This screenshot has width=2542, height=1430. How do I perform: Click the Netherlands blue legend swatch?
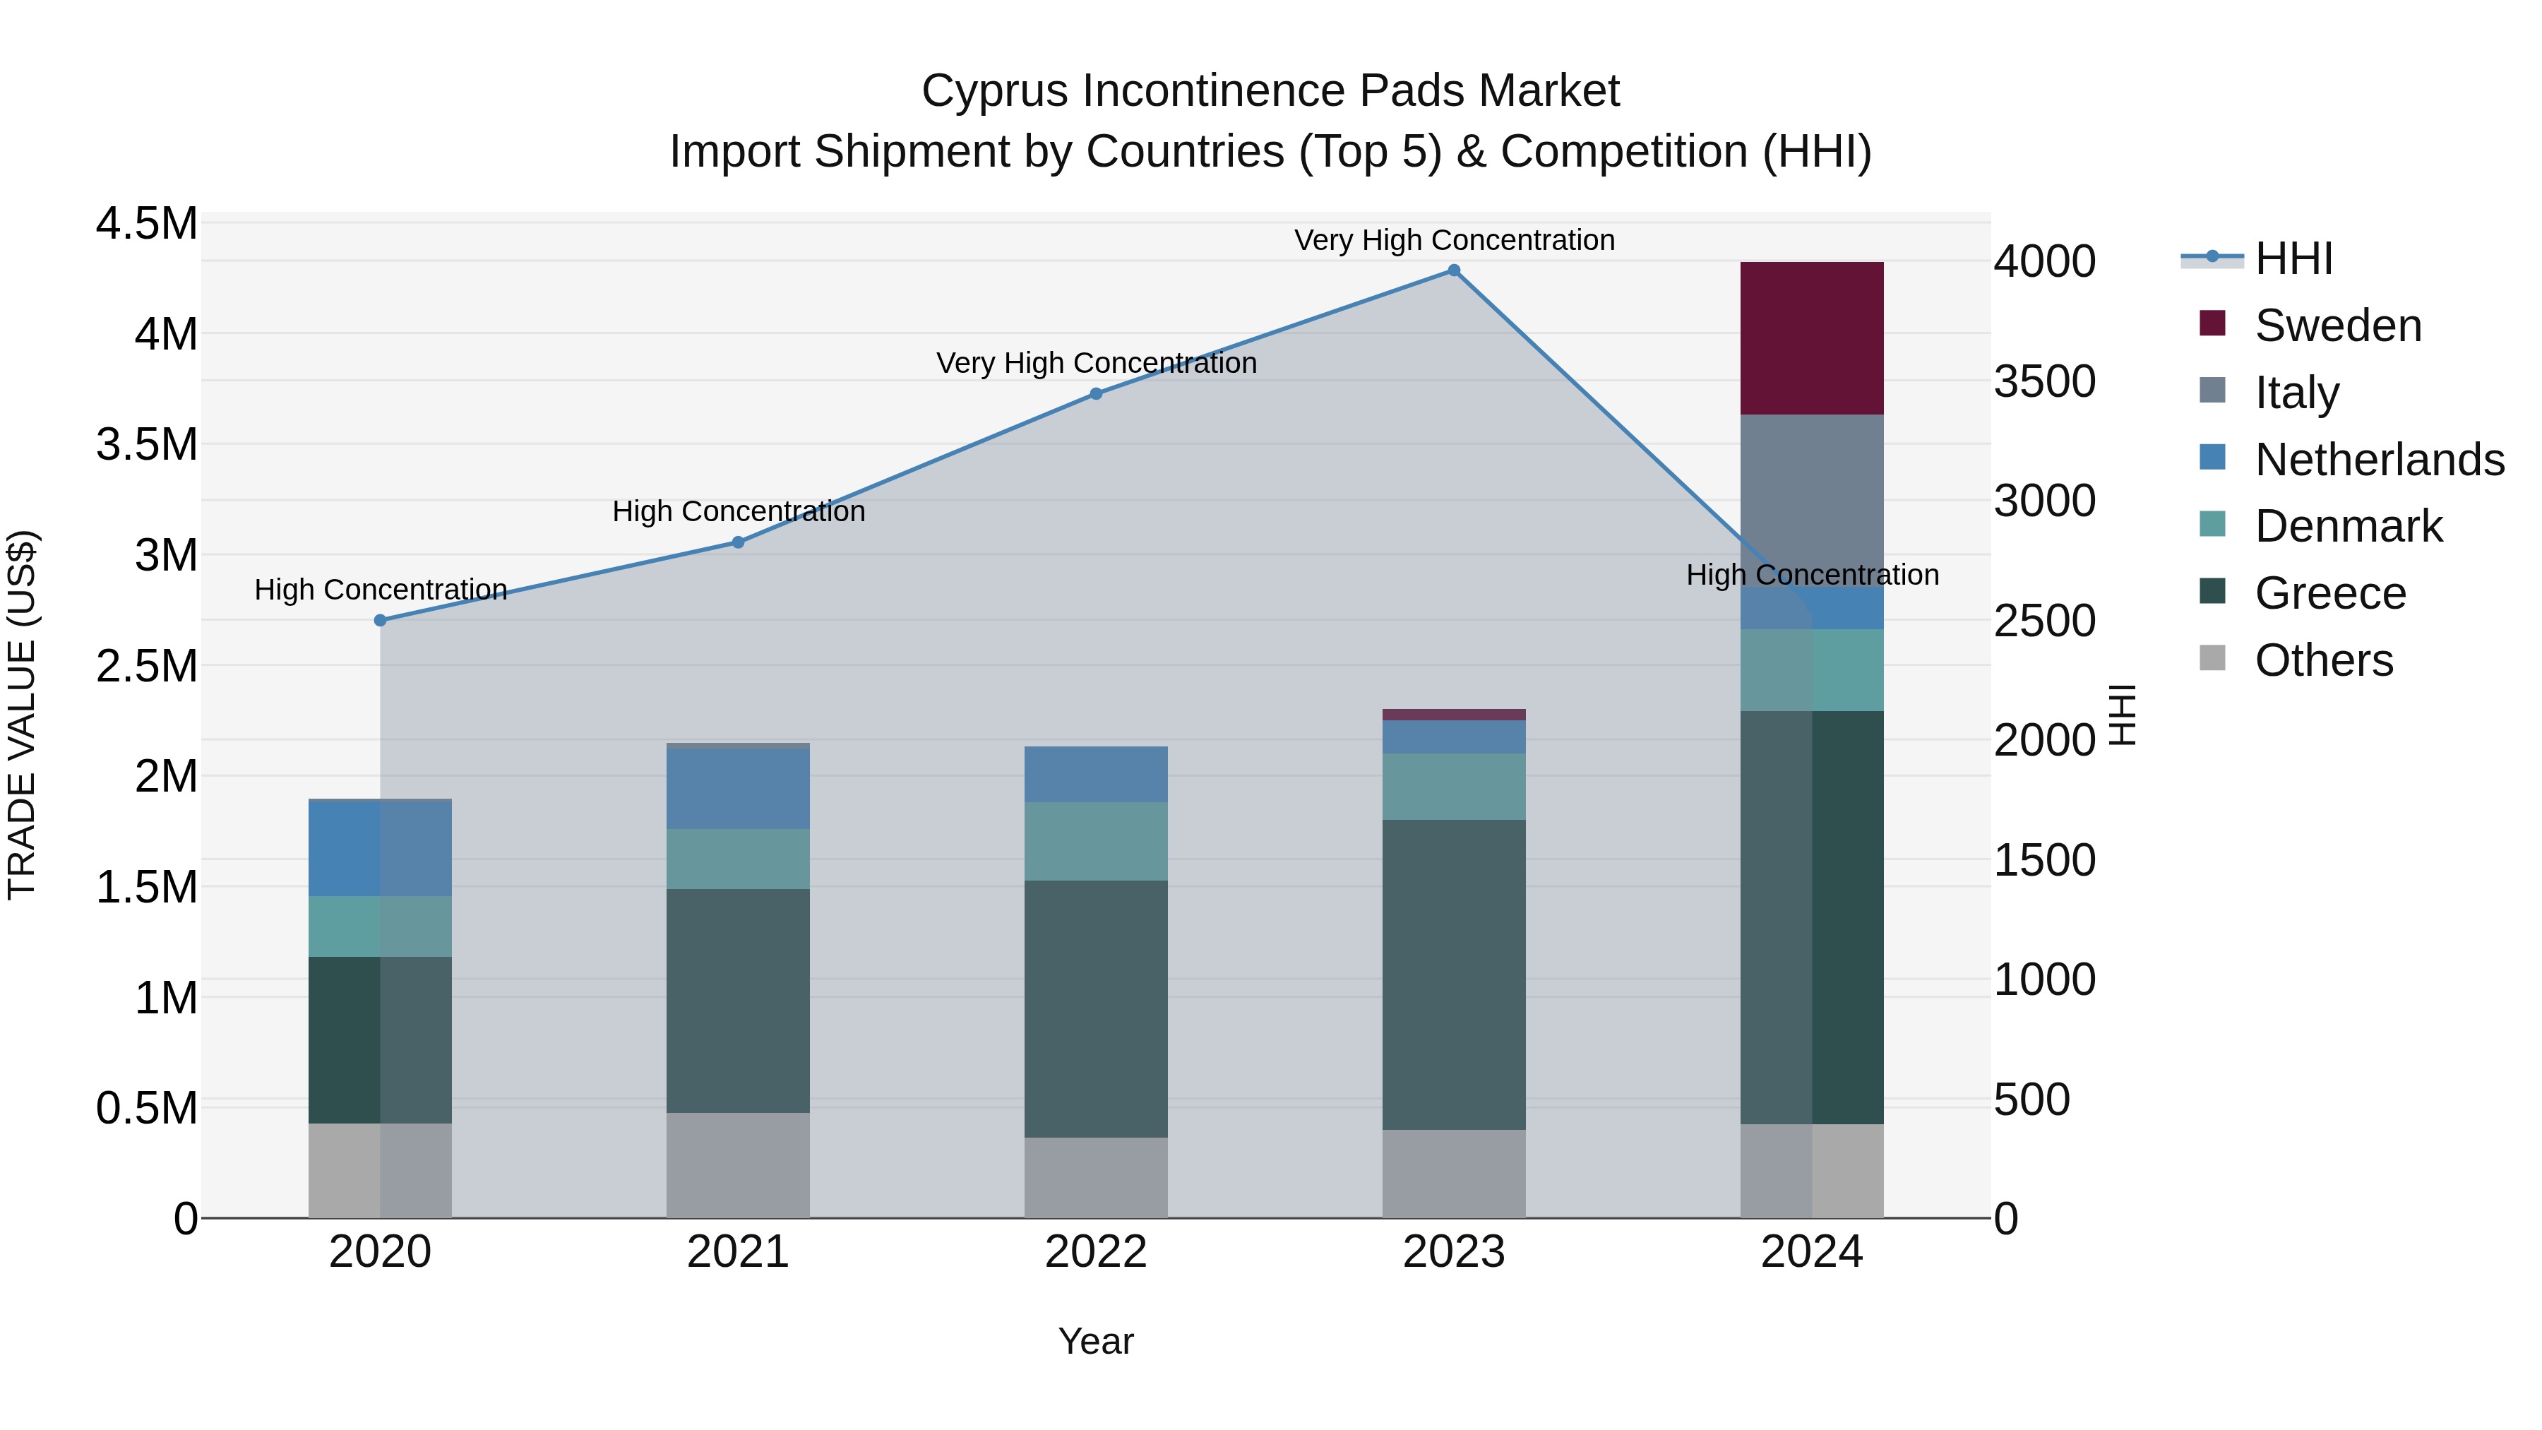(x=2212, y=457)
